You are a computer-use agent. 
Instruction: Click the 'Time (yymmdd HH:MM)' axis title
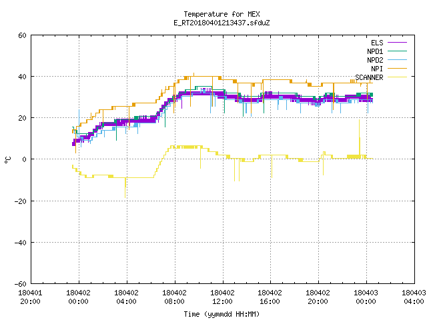tap(222, 314)
